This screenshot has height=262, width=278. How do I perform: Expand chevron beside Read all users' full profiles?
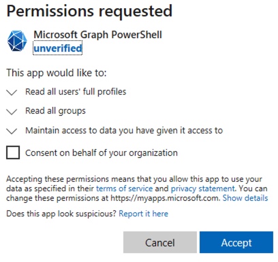point(12,93)
